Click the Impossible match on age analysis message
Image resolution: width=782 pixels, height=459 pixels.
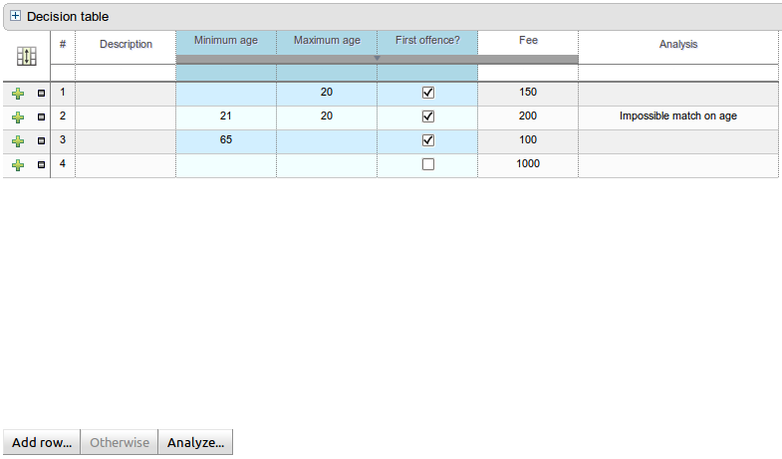pyautogui.click(x=677, y=116)
